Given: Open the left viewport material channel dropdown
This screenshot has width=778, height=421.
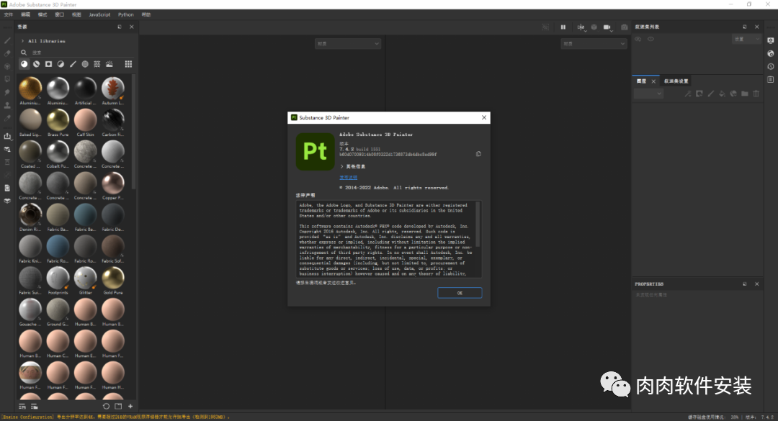Looking at the screenshot, I should pyautogui.click(x=348, y=44).
